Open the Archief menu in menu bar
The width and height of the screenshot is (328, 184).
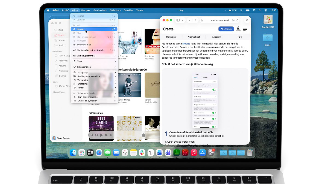[x=65, y=10]
